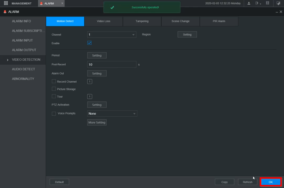Screen dimensions: 284x188
Task: Switch to Tampering tab
Action: coord(142,21)
